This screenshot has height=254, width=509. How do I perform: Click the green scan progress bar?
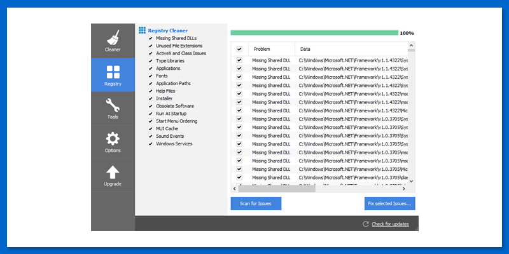[x=314, y=32]
